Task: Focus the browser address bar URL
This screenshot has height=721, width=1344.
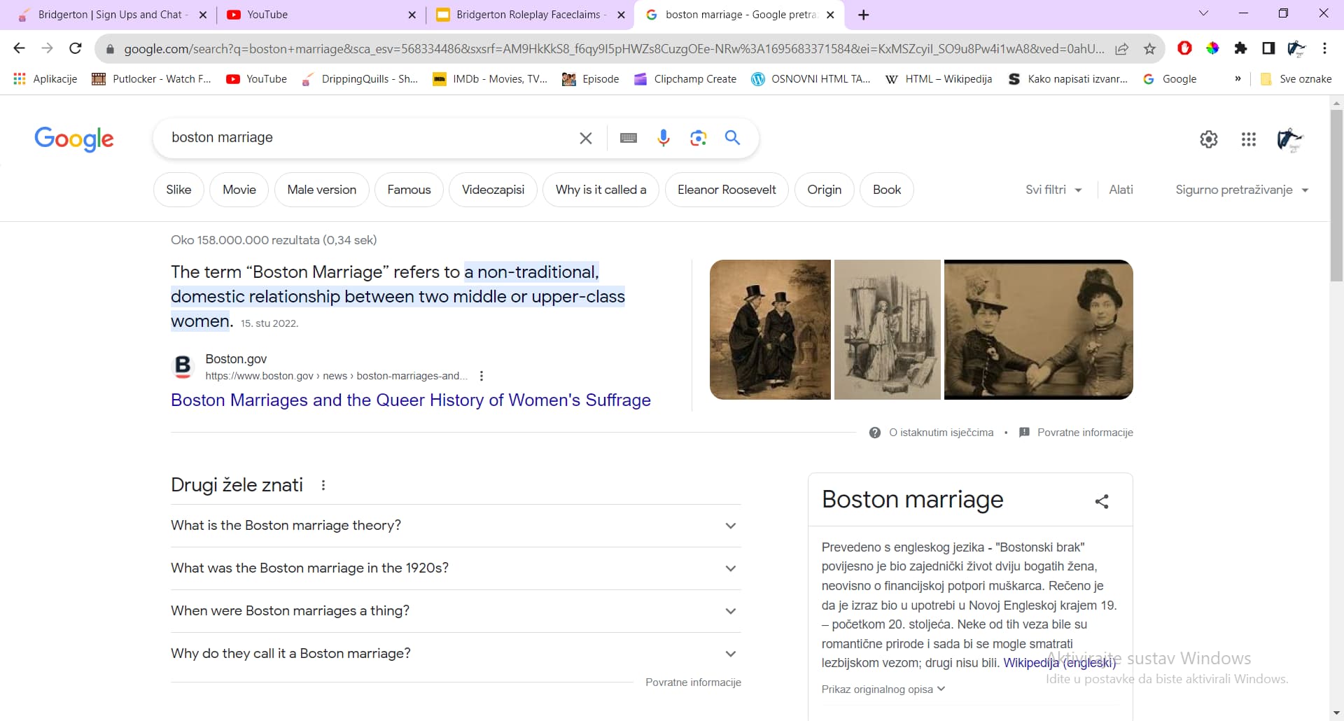Action: tap(614, 49)
